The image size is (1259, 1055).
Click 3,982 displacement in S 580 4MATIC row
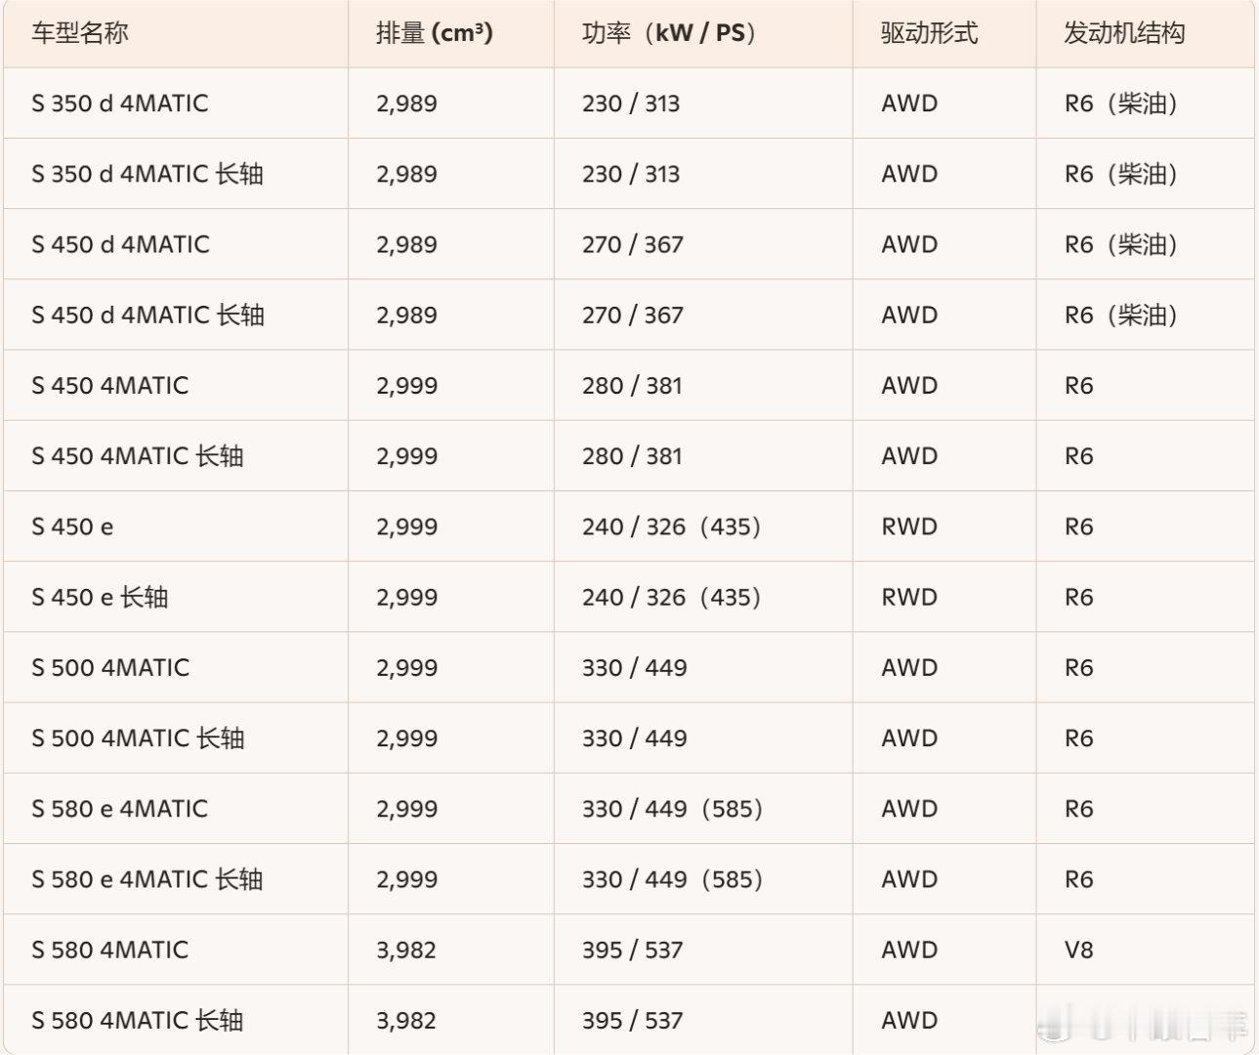coord(406,949)
